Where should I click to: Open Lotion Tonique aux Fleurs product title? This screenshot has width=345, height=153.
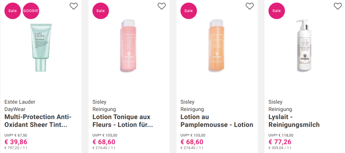(123, 121)
